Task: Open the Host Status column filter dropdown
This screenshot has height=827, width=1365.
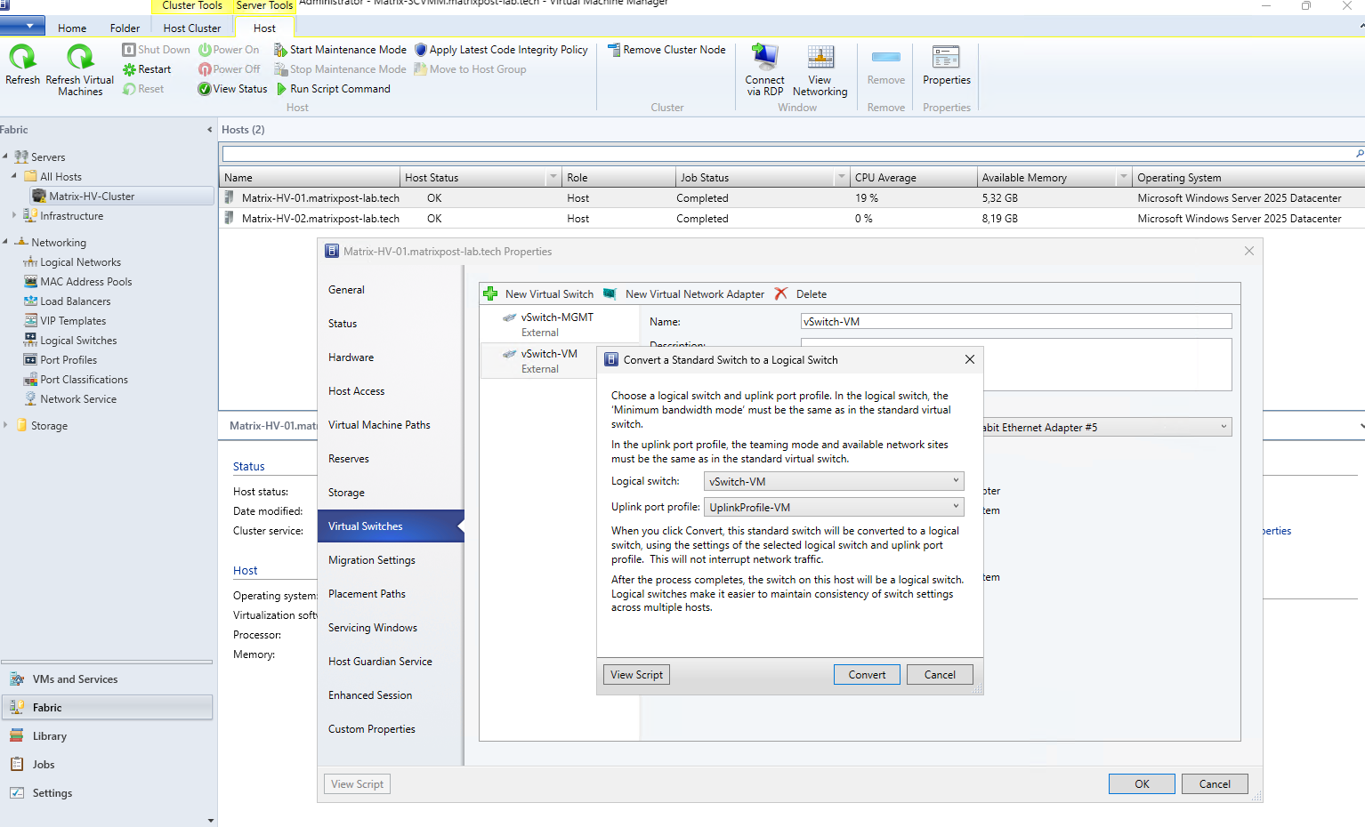Action: click(x=553, y=178)
